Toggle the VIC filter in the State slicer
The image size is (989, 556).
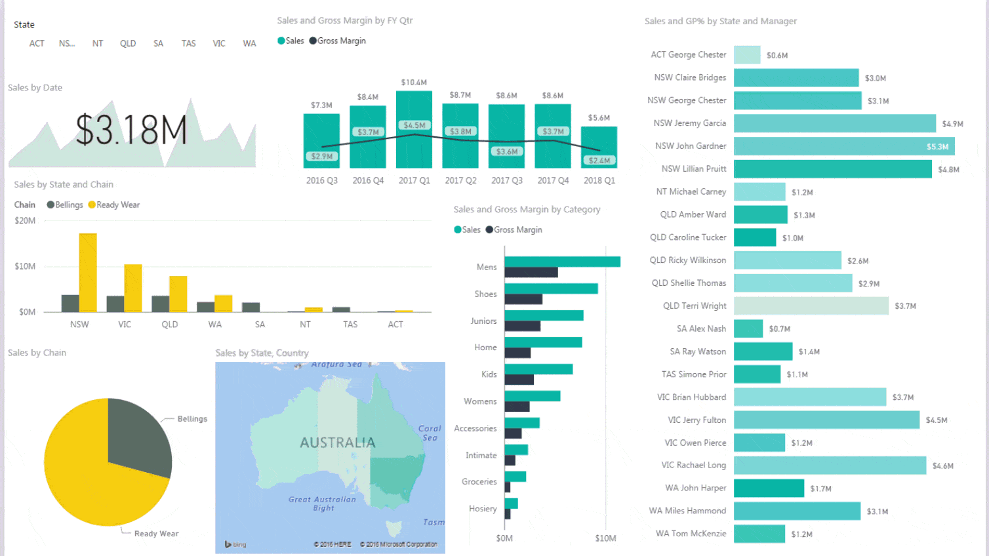pos(218,43)
